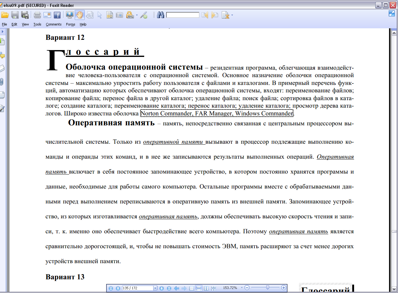The image size is (398, 293).
Task: Click the Email envelope card icon
Action: 47,15
